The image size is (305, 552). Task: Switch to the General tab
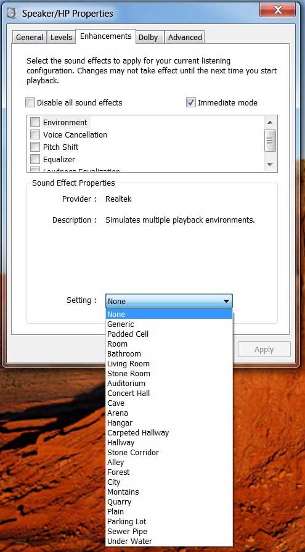[30, 38]
